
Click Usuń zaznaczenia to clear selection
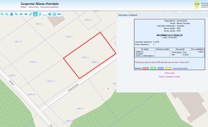click(180, 68)
